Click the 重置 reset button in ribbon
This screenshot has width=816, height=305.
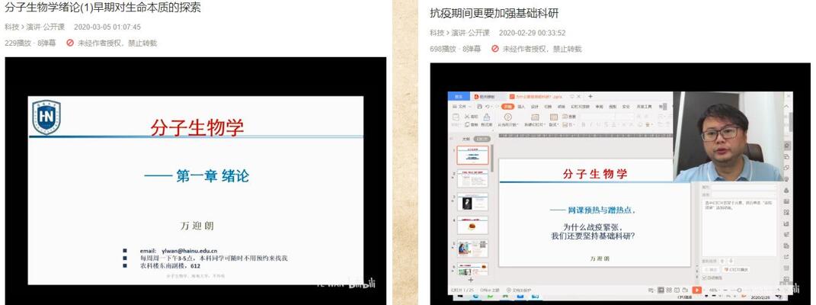click(x=569, y=117)
